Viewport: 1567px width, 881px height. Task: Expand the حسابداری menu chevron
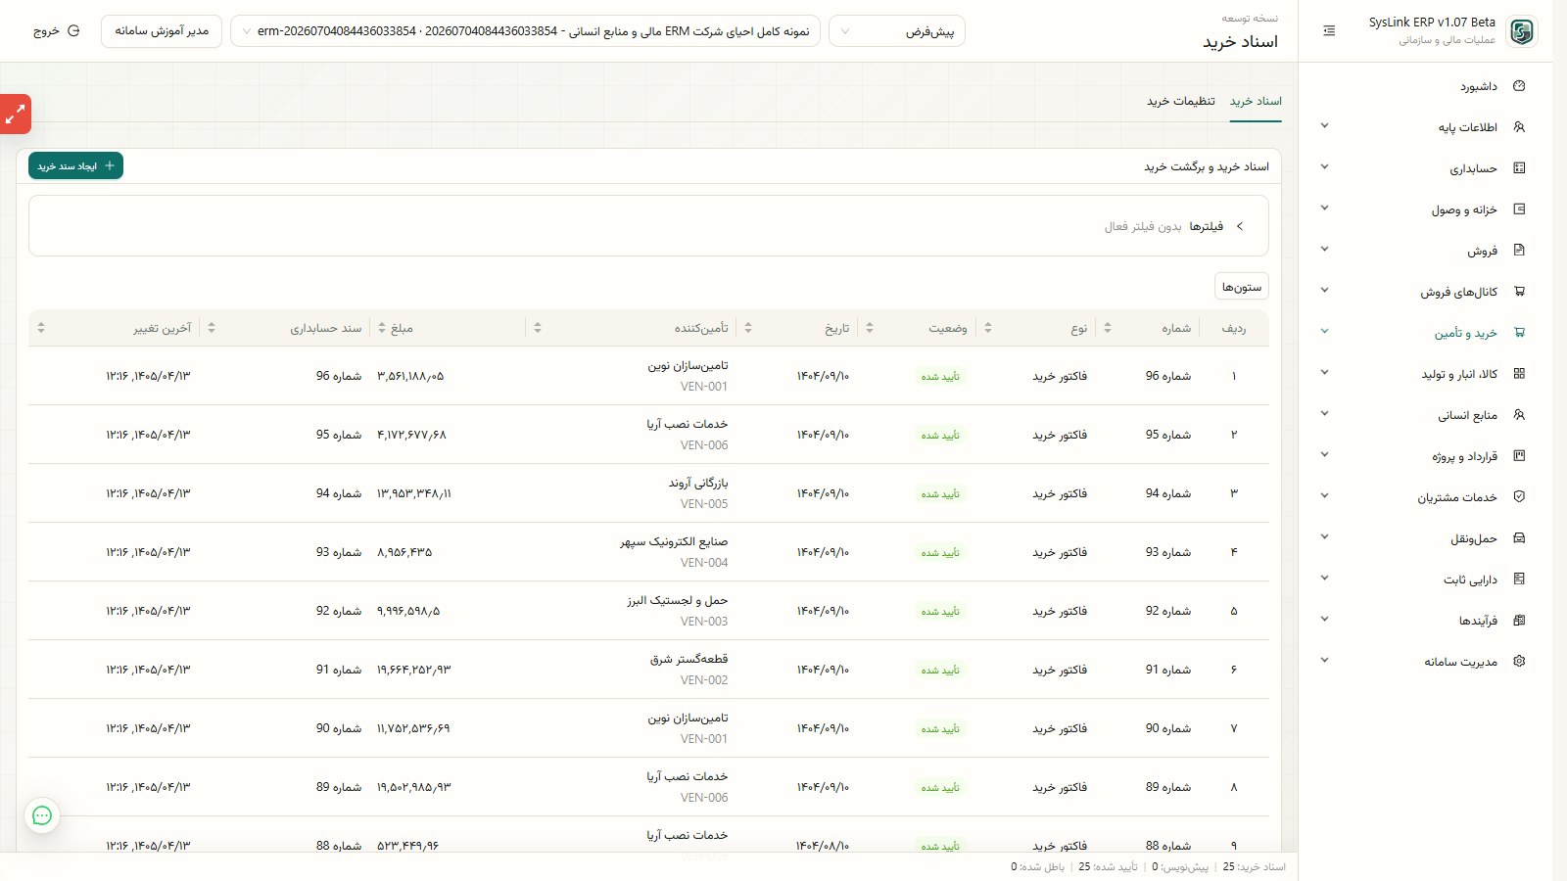point(1324,166)
